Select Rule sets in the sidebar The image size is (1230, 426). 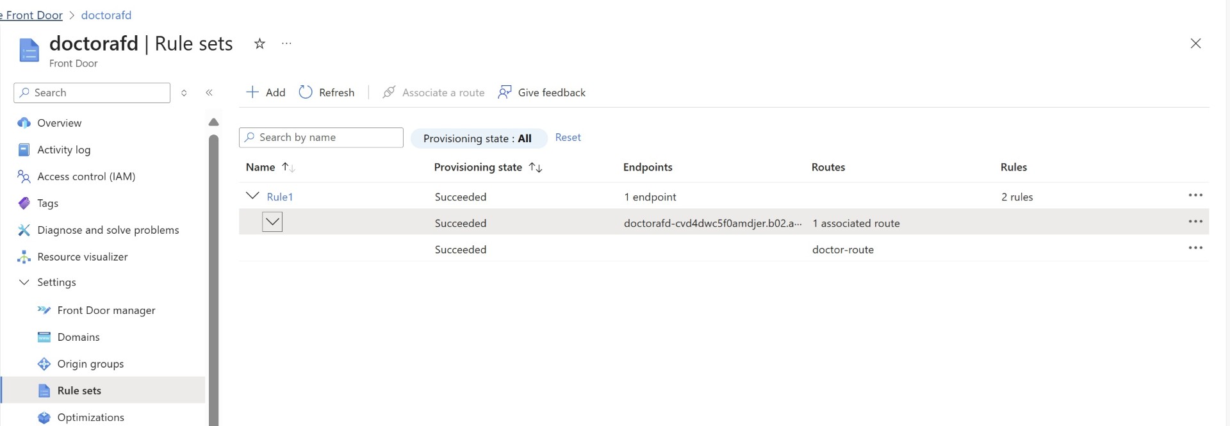[104, 390]
